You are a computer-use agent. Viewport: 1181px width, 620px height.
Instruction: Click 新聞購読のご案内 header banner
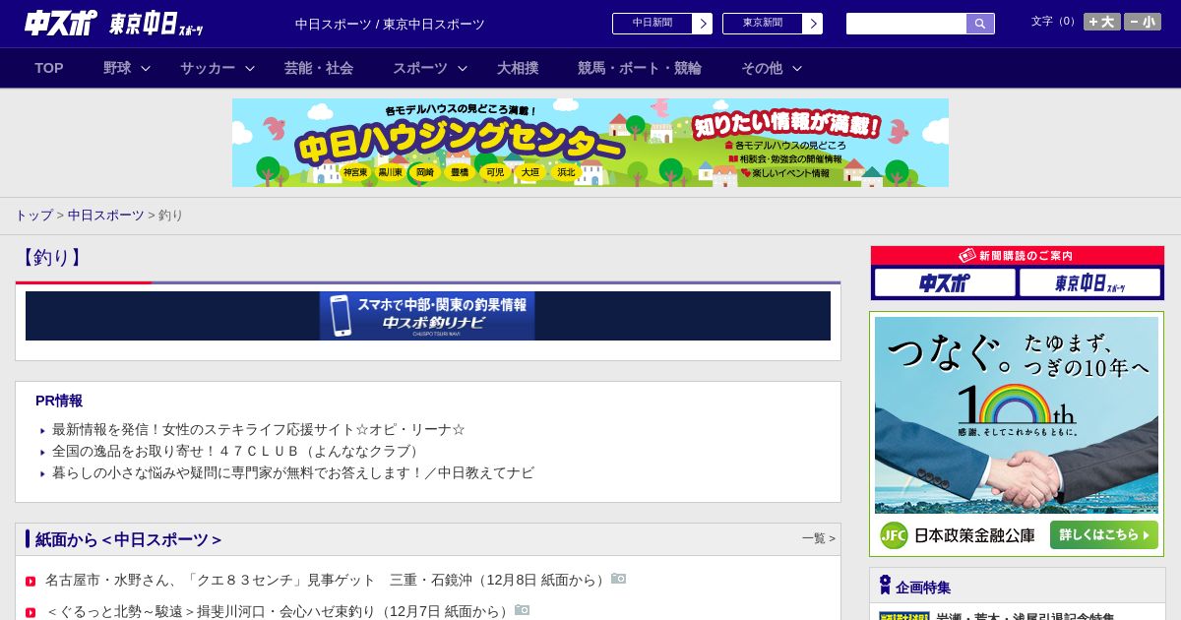pyautogui.click(x=1018, y=256)
